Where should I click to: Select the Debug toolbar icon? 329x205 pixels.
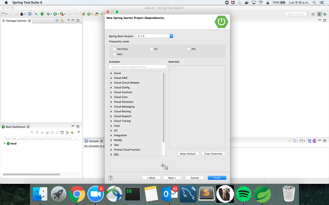(49, 14)
